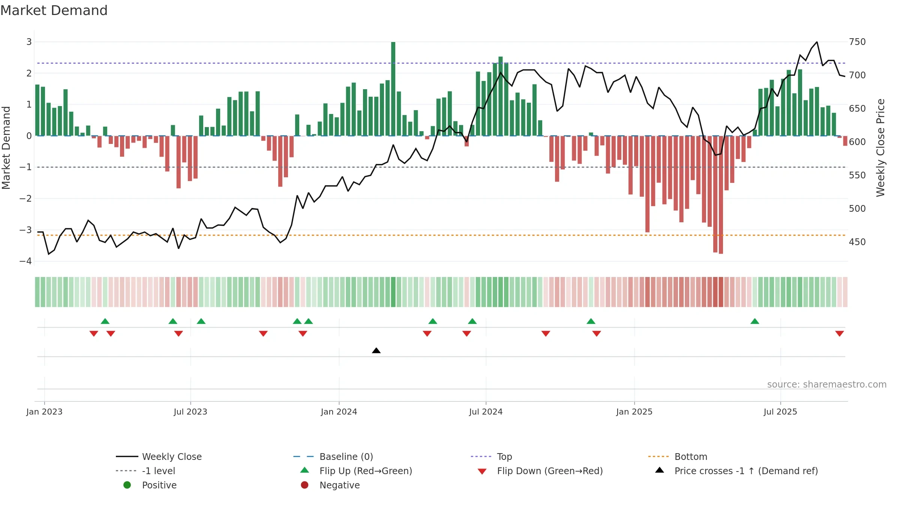
Task: Click the deepest red bar near -4
Action: click(x=721, y=195)
